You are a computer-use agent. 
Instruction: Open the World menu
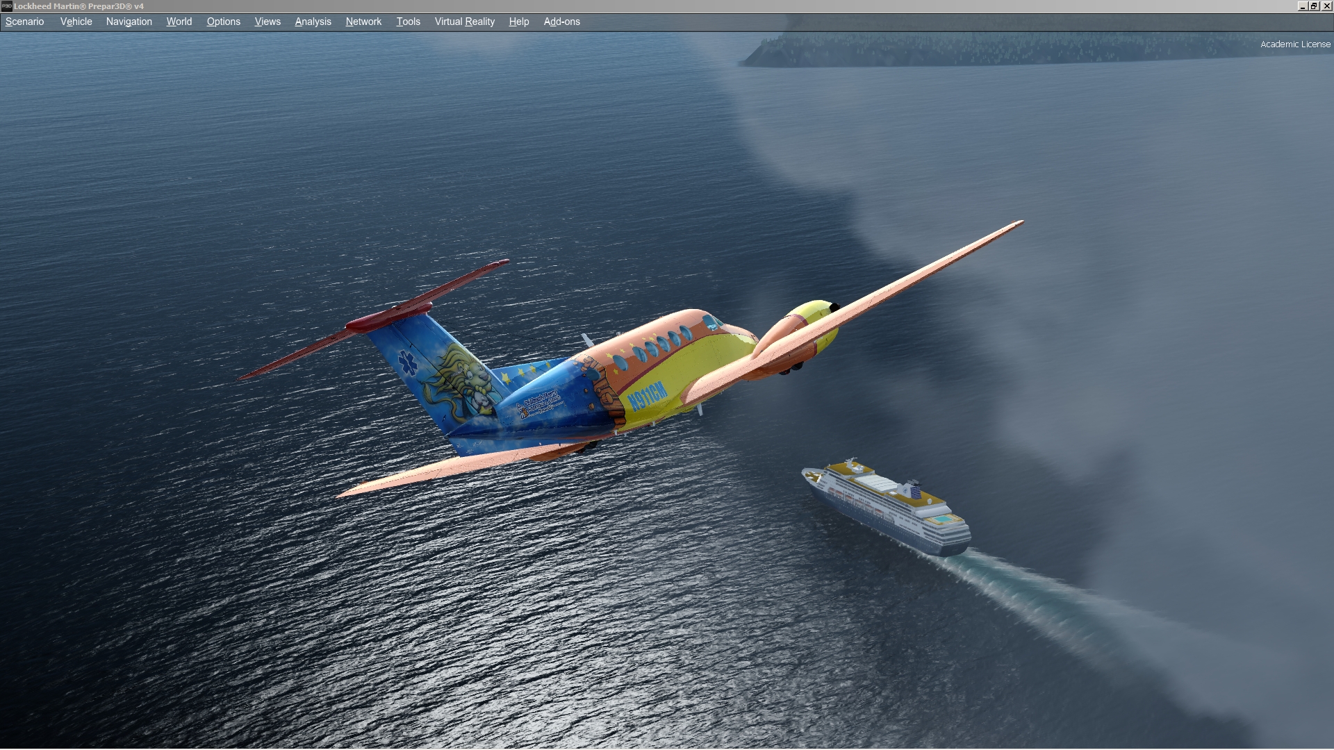click(179, 22)
